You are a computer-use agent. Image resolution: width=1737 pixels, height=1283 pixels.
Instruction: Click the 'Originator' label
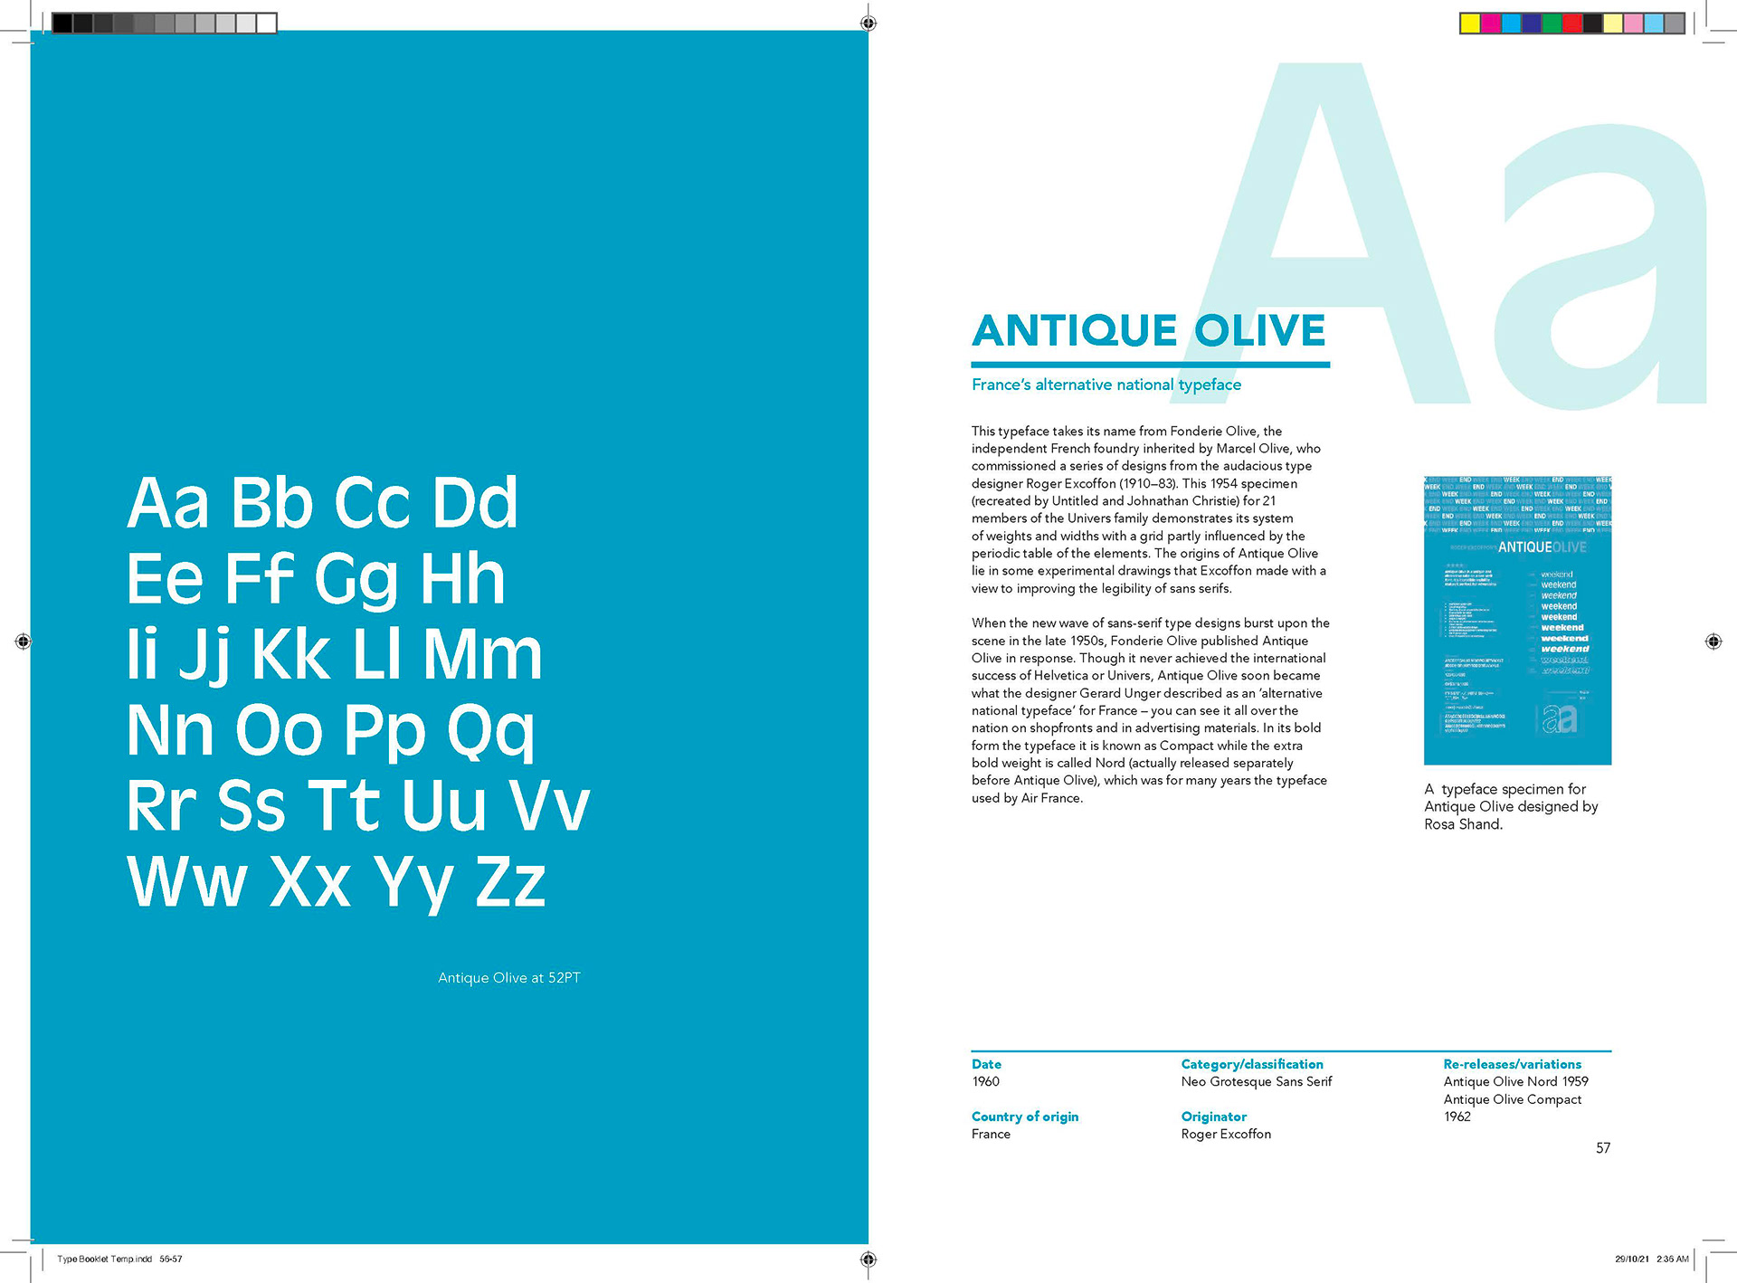pos(1213,1117)
